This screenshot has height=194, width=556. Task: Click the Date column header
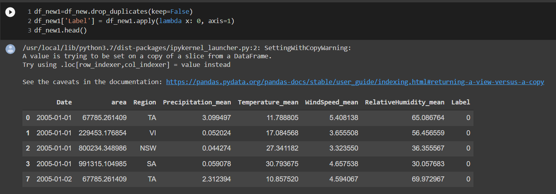64,102
